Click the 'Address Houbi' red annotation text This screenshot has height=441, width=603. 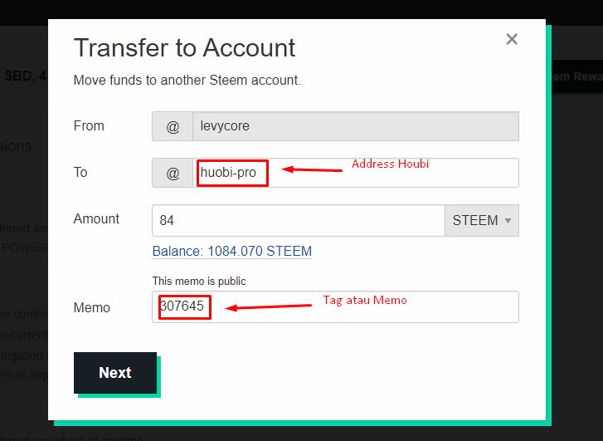click(x=390, y=164)
